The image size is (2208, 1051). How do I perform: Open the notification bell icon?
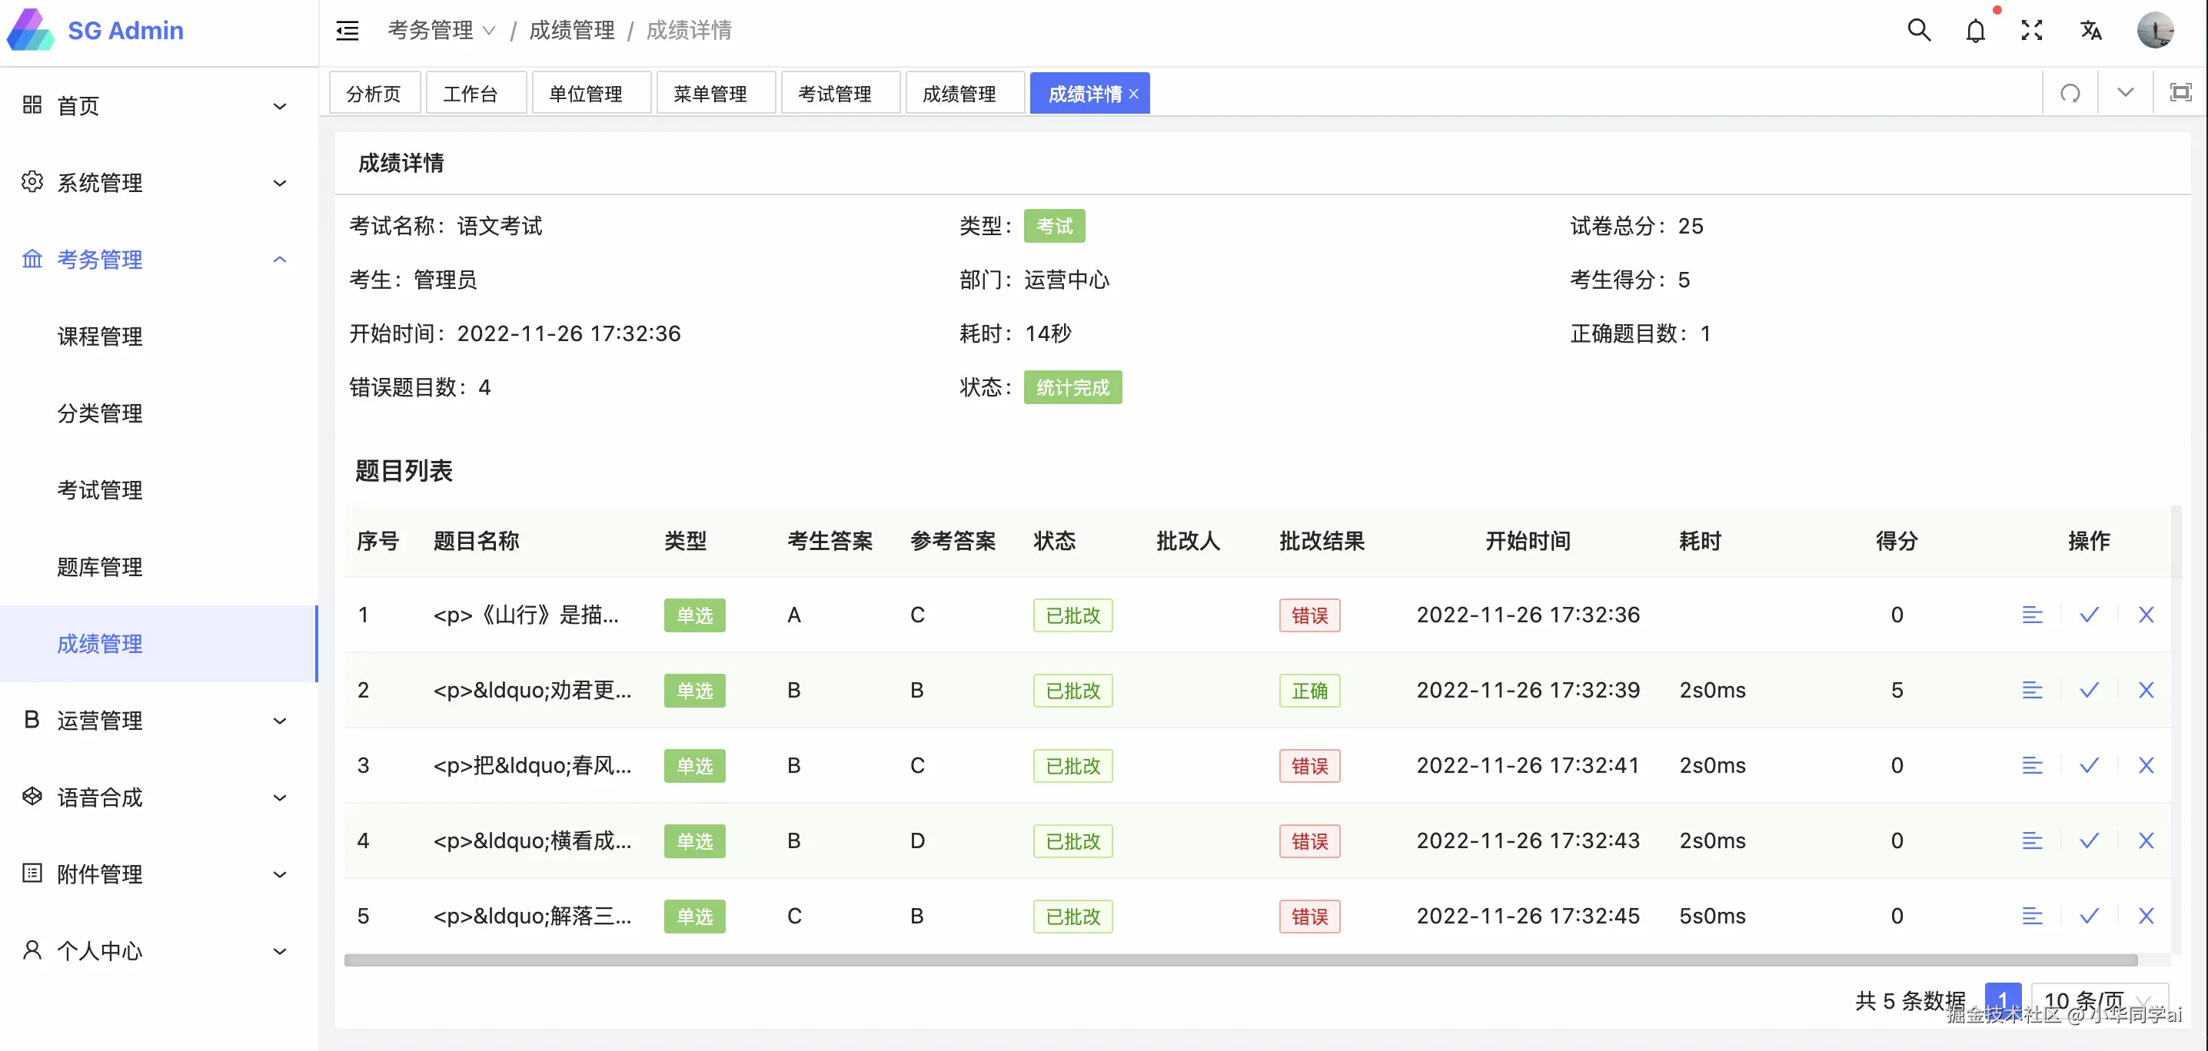[1975, 31]
